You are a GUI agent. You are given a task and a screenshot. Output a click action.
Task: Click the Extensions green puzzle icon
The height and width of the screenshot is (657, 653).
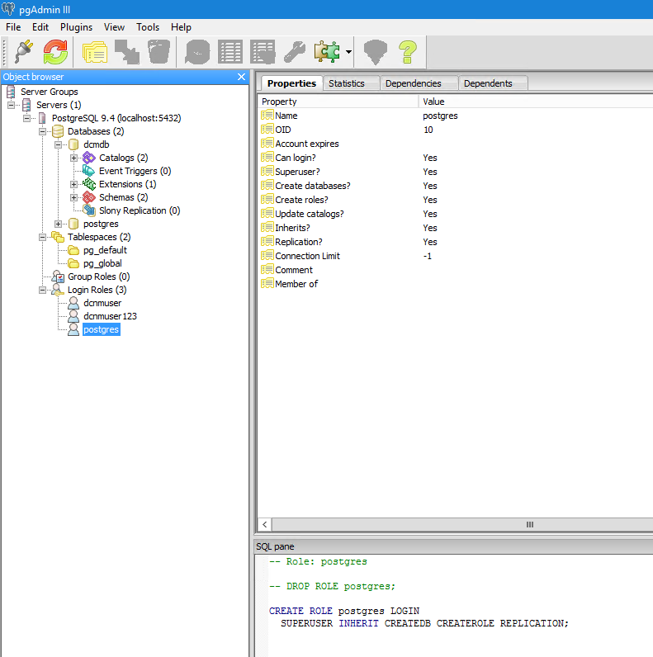point(89,184)
